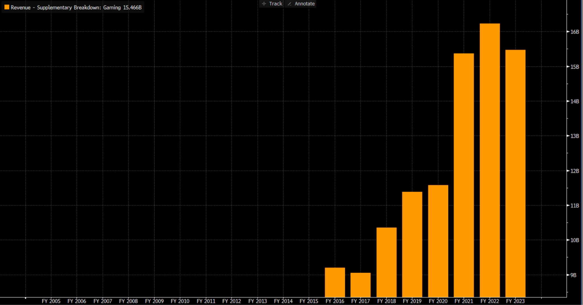Click the 12B y-axis value
583x305 pixels.
pyautogui.click(x=575, y=171)
